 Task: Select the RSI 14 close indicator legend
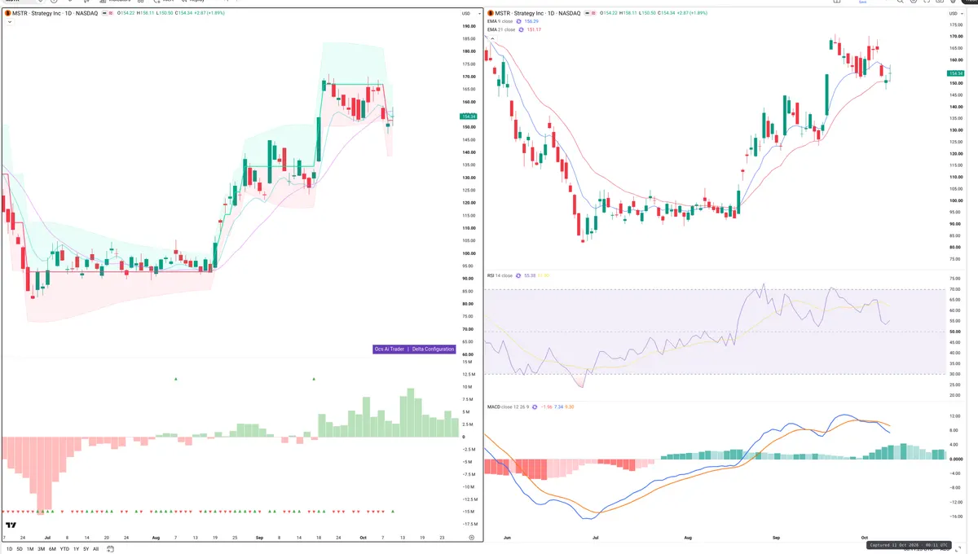500,276
